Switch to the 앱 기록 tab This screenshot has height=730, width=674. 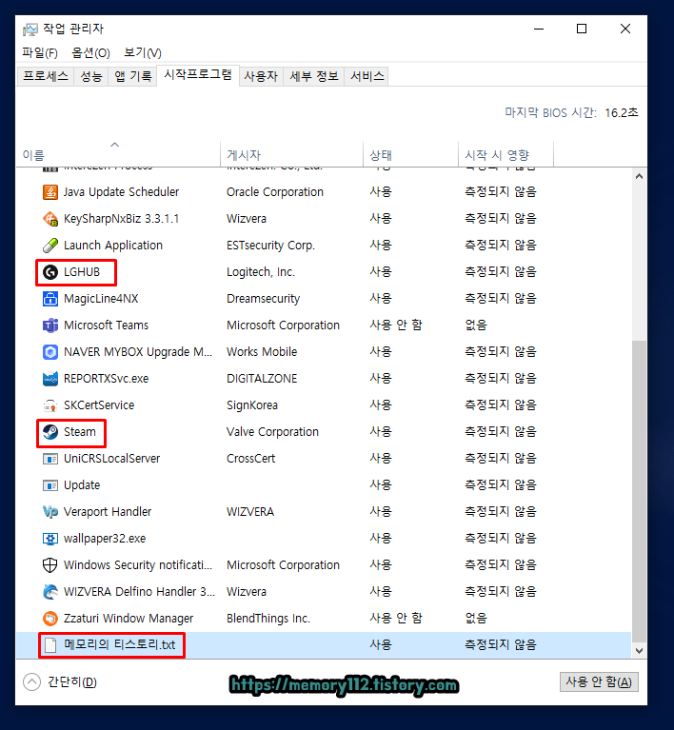click(133, 76)
